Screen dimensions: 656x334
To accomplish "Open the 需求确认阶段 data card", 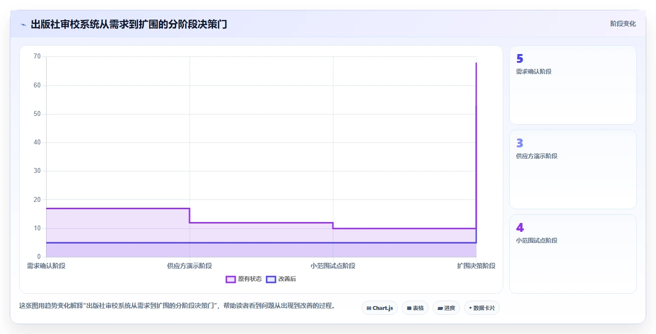I will [573, 85].
